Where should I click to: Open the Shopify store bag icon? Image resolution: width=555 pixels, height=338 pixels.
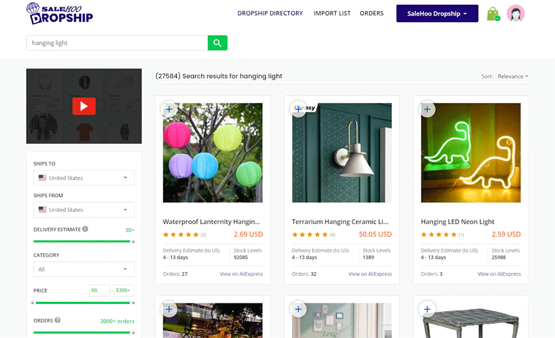click(x=492, y=14)
